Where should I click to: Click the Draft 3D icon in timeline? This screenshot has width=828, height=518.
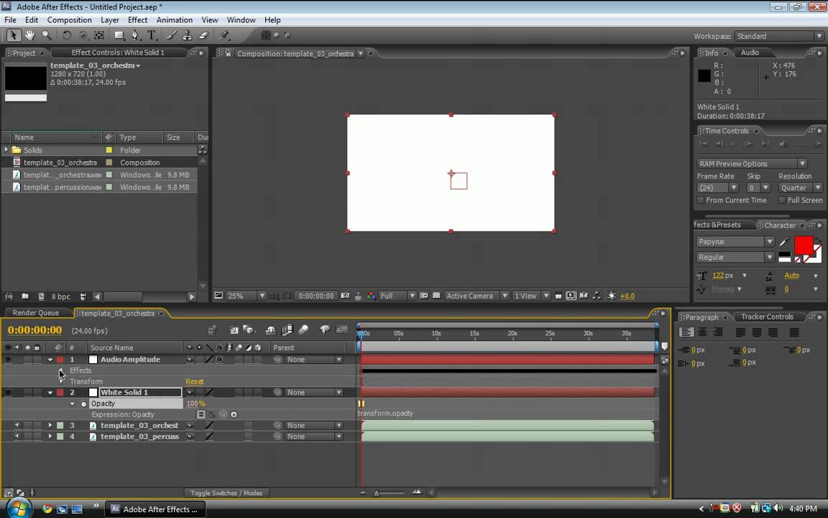249,330
